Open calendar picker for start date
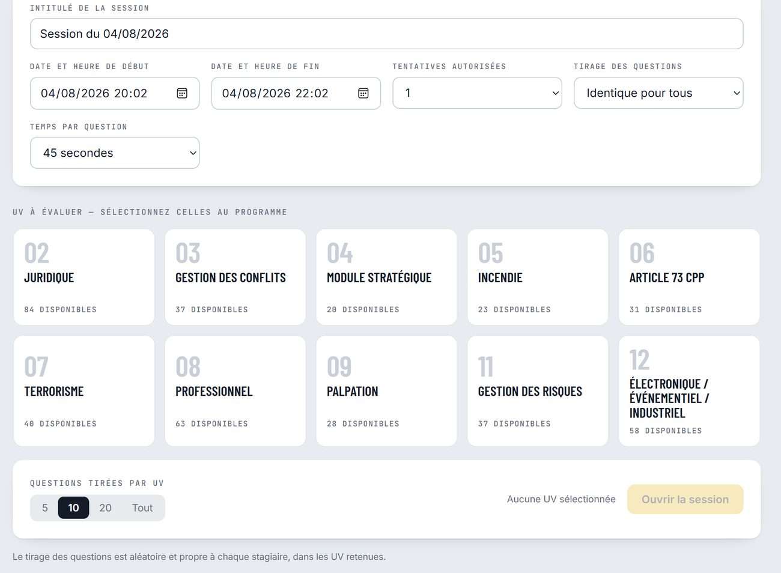The width and height of the screenshot is (781, 573). (182, 93)
